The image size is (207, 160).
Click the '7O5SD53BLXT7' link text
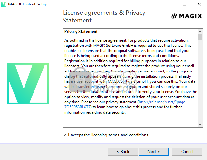coord(77,107)
